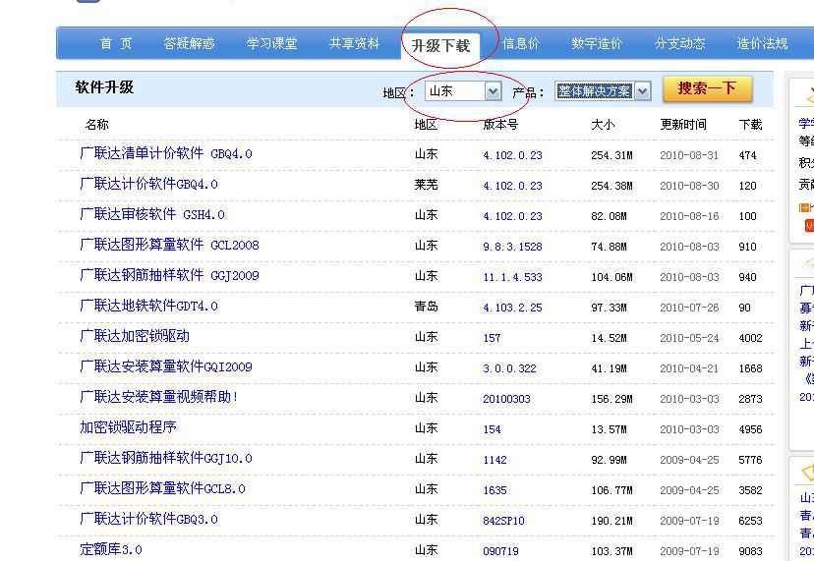The height and width of the screenshot is (561, 814).
Task: Click date 2010-08-16
Action: click(689, 216)
